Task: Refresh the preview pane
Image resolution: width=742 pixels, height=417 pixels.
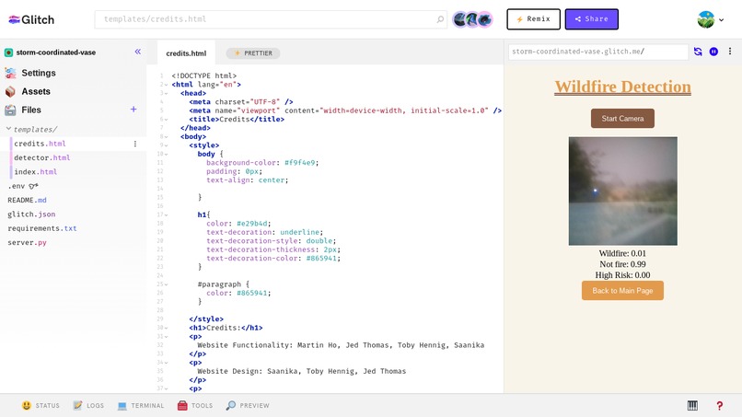Action: (698, 52)
